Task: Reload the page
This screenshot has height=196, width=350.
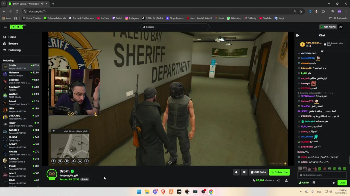Action: (x=17, y=11)
